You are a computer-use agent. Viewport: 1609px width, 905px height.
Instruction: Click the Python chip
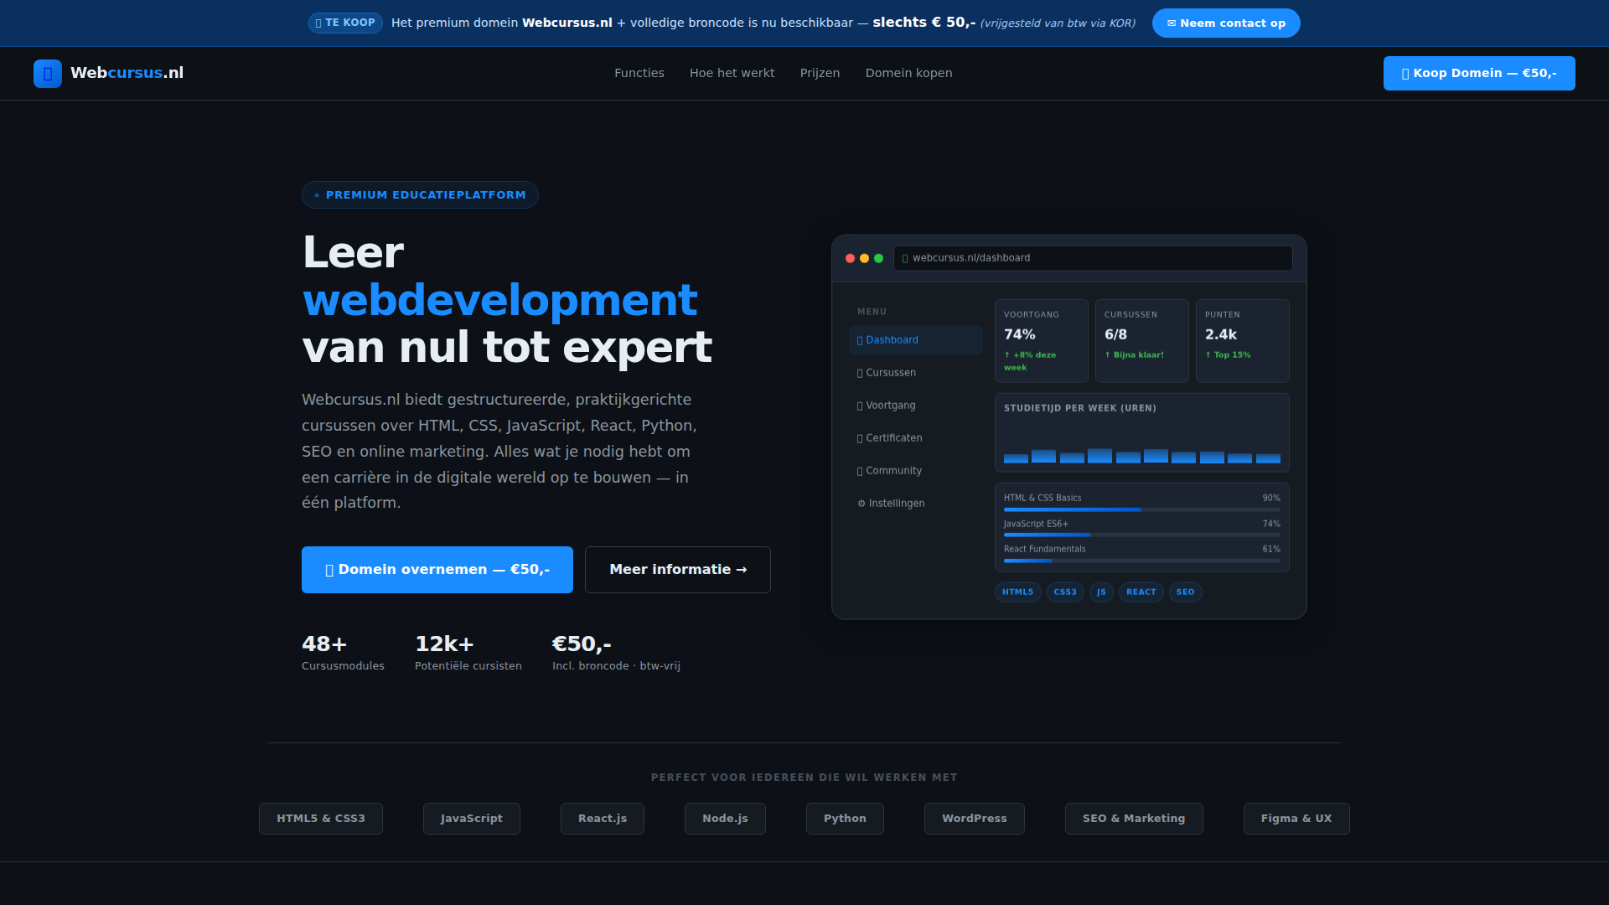click(845, 819)
